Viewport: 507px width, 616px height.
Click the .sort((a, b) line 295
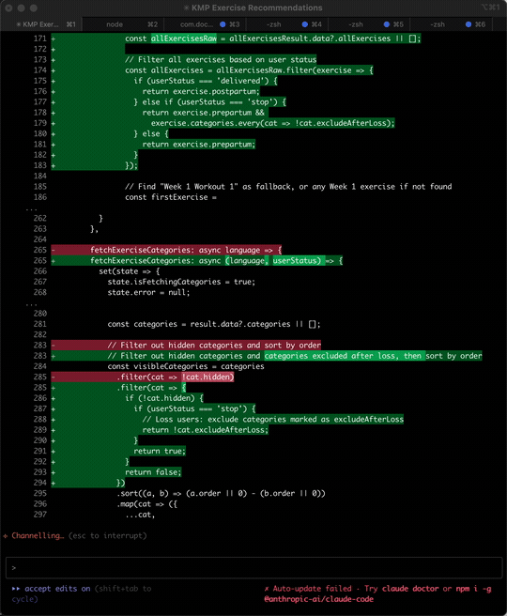pos(221,493)
